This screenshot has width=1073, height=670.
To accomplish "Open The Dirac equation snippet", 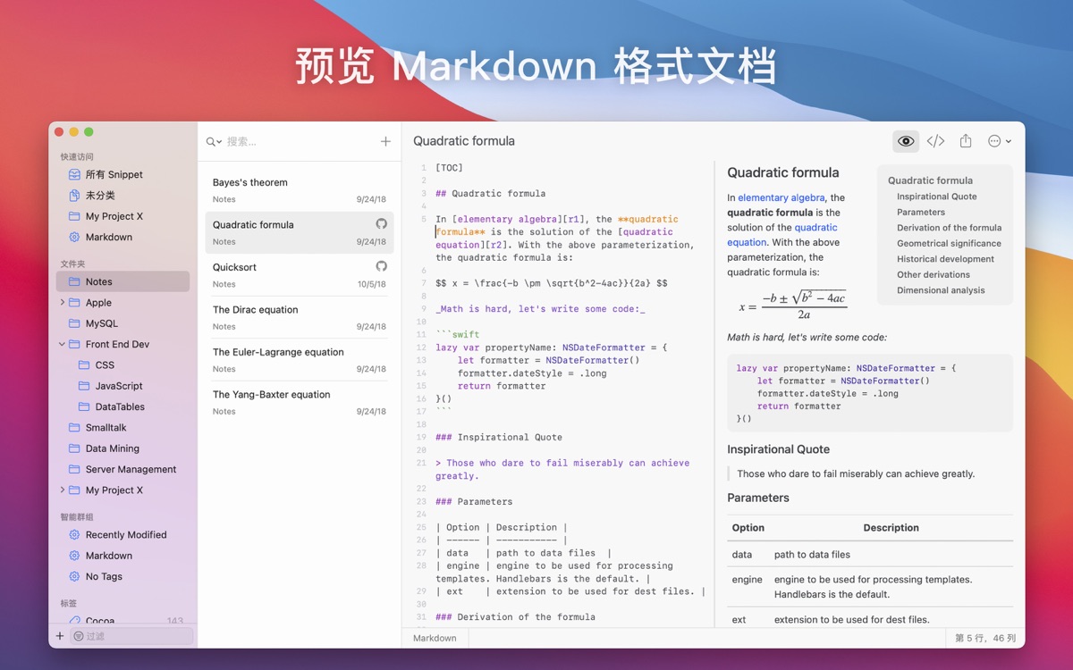I will pyautogui.click(x=300, y=317).
